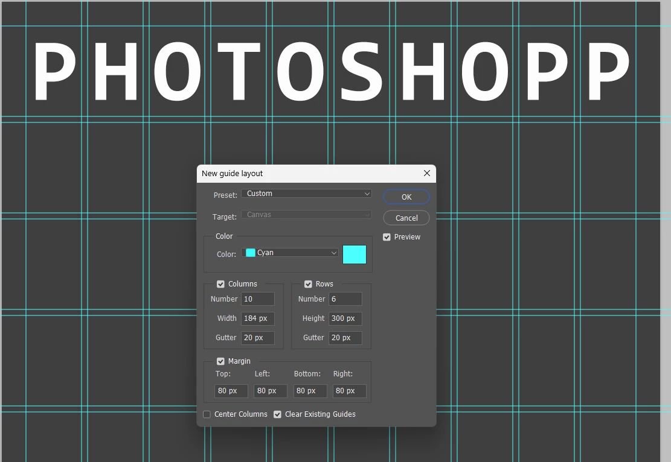The width and height of the screenshot is (671, 462).
Task: Click the New guide layout title text
Action: 232,174
